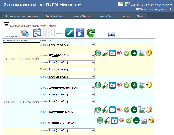Click heart magnifier icon for bed Γ3-01-2
174x135 pixels.
[x=119, y=53]
